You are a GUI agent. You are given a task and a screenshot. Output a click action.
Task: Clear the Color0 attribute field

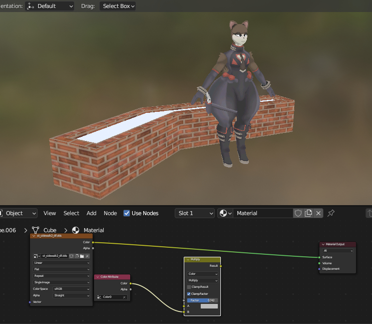tap(125, 297)
